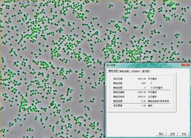Click the 颗粒总面积 value 2351.80

pyautogui.click(x=142, y=92)
